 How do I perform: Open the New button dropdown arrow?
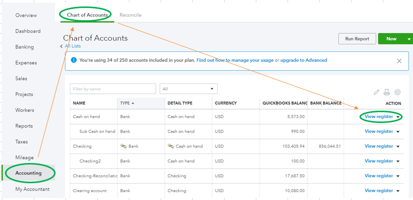(x=409, y=39)
